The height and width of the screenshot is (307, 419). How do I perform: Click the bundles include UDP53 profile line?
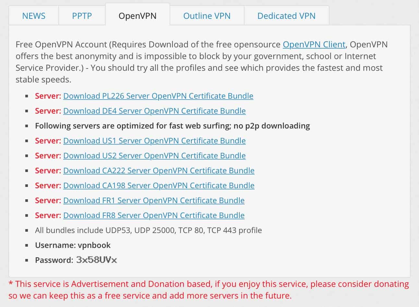click(149, 230)
